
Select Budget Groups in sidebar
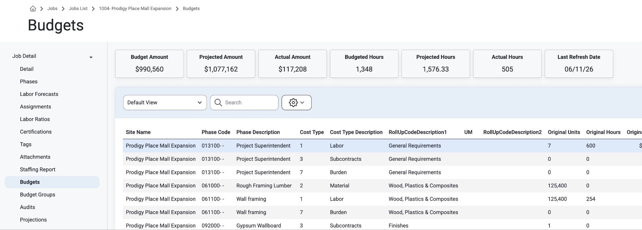pyautogui.click(x=38, y=195)
